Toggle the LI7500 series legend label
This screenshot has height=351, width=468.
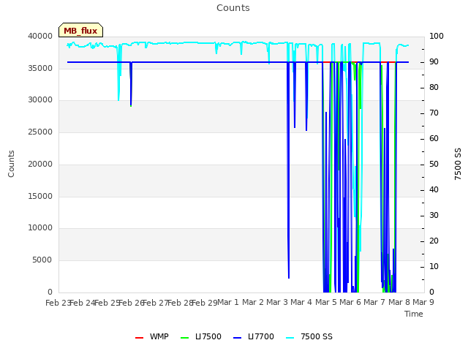(208, 336)
